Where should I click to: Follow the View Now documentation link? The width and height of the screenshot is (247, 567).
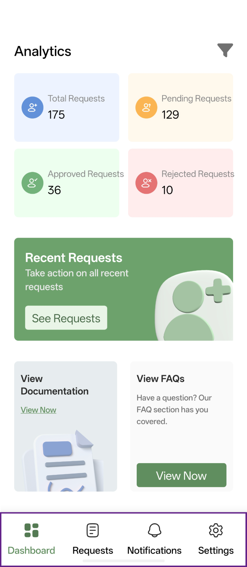point(38,410)
